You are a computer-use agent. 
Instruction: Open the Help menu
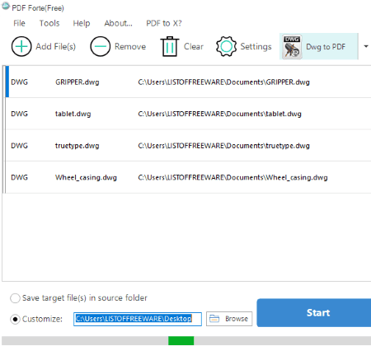tap(82, 23)
